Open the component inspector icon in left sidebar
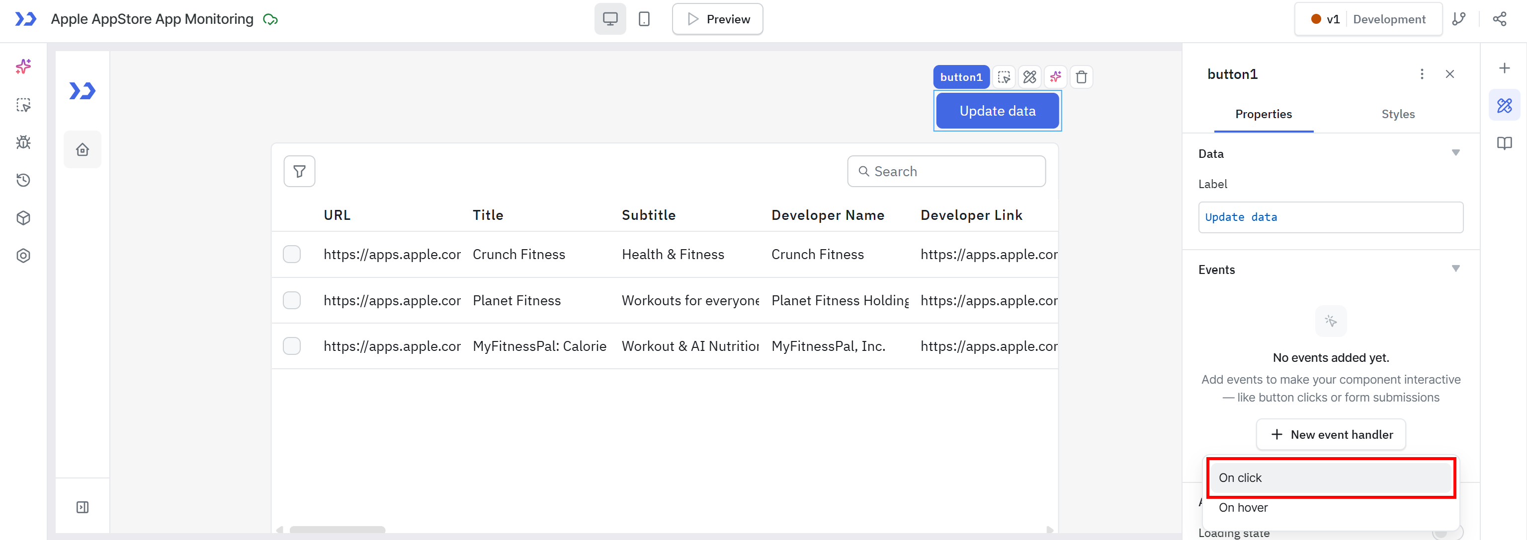 (x=23, y=105)
